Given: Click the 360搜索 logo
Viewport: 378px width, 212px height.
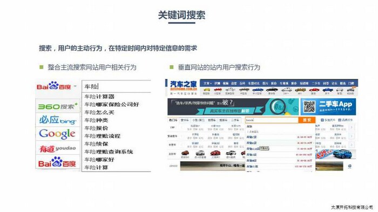Looking at the screenshot, I should click(x=58, y=106).
